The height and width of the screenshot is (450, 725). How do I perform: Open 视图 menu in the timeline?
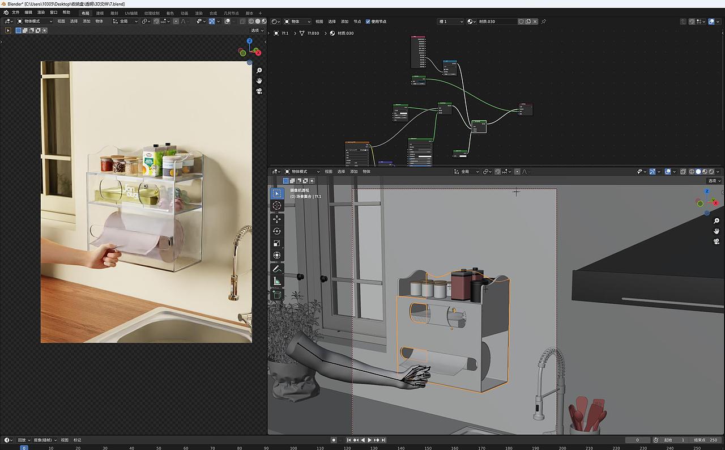point(65,440)
